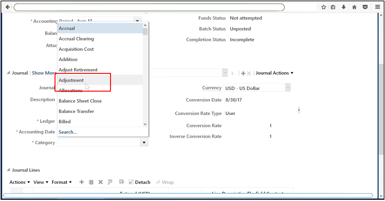Click the forward navigation arrow near Journal Actions
This screenshot has height=201, width=385.
[233, 73]
